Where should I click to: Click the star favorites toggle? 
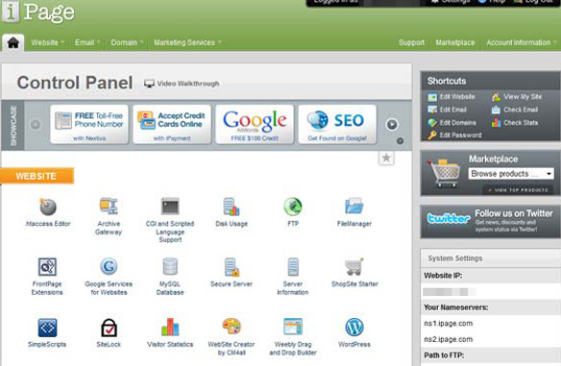pyautogui.click(x=386, y=158)
